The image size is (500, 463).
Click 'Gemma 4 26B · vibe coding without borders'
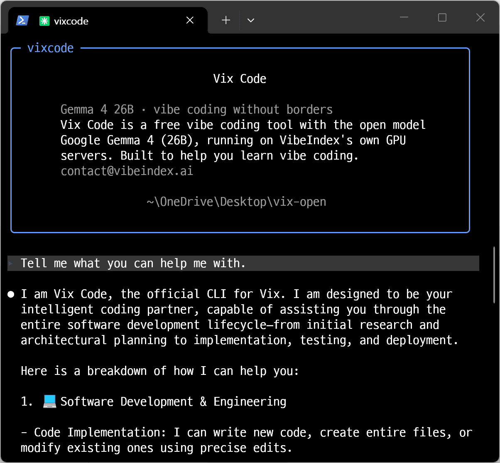(196, 110)
